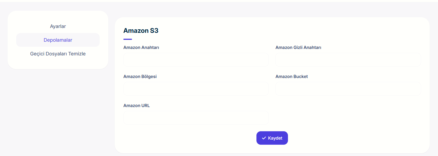Select the Amazon Bölgesi text box
The width and height of the screenshot is (438, 156).
tap(196, 89)
